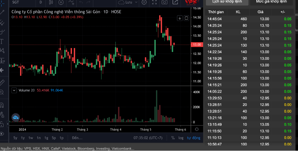298x151 pixels.
Task: Open the indicators menu icon
Action: point(71,2)
